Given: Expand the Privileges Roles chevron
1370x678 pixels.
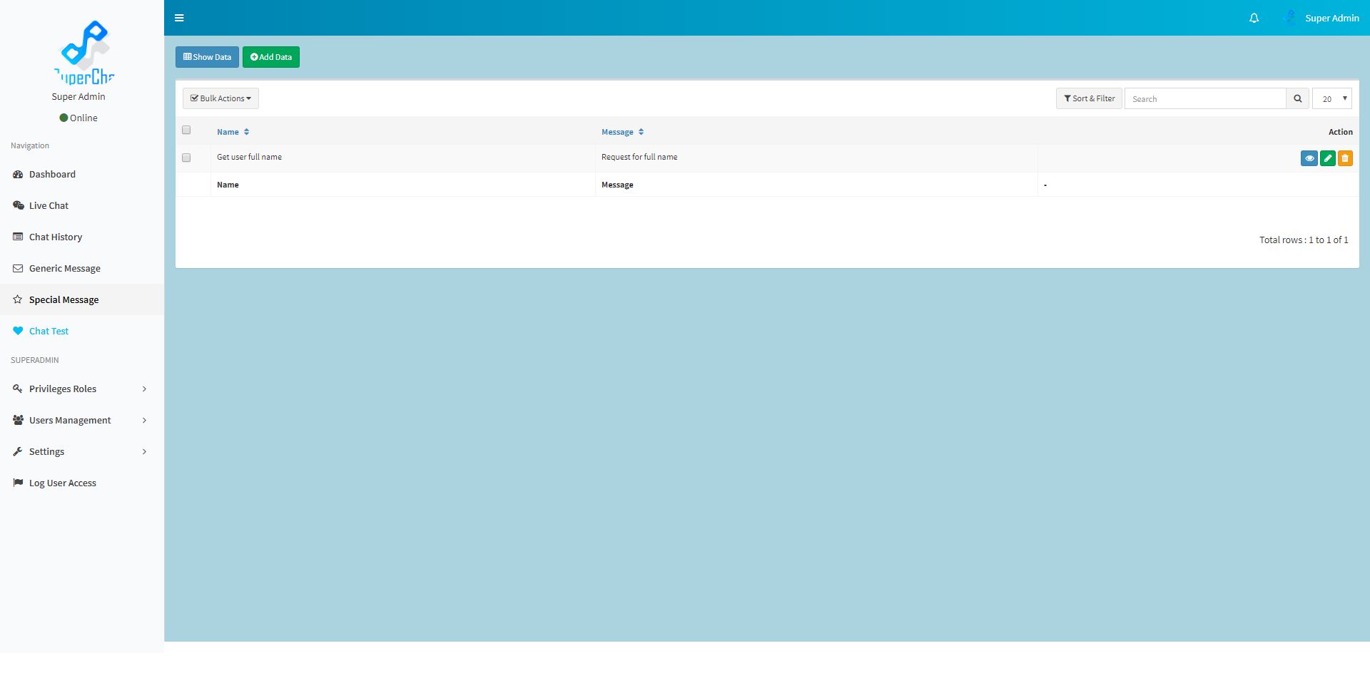Looking at the screenshot, I should tap(144, 389).
